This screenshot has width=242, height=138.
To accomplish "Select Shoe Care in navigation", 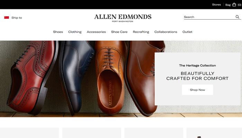I will [119, 32].
